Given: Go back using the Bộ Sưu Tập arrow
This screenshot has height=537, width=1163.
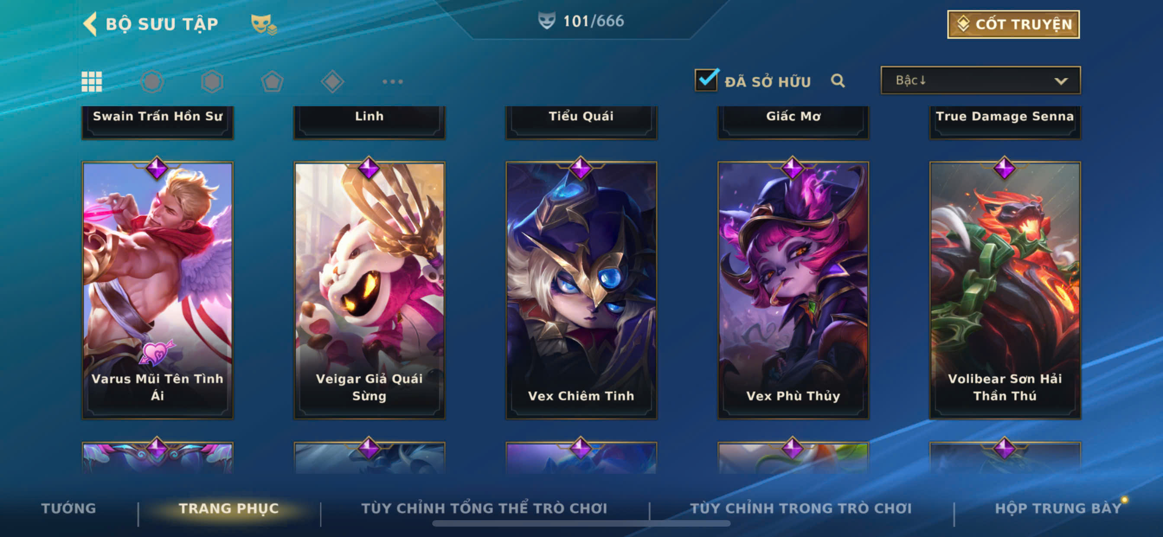Looking at the screenshot, I should coord(90,24).
